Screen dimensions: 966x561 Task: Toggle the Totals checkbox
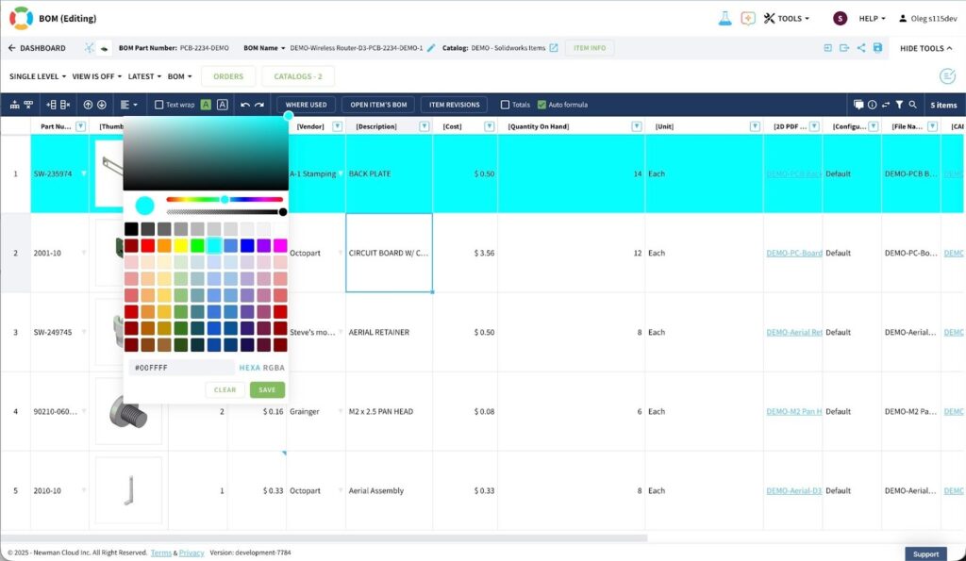pos(506,105)
